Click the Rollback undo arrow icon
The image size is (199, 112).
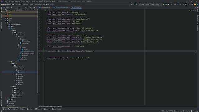(x=189, y=4)
